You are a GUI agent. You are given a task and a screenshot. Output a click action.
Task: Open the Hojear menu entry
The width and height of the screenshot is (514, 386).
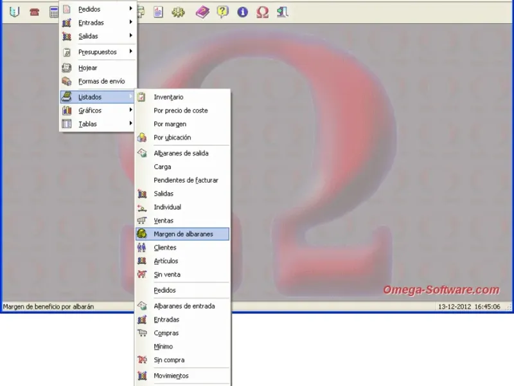(x=98, y=68)
